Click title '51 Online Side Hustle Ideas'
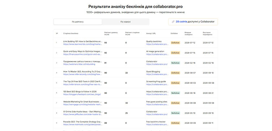Viewport: 272px width, 131px height. tap(83, 112)
